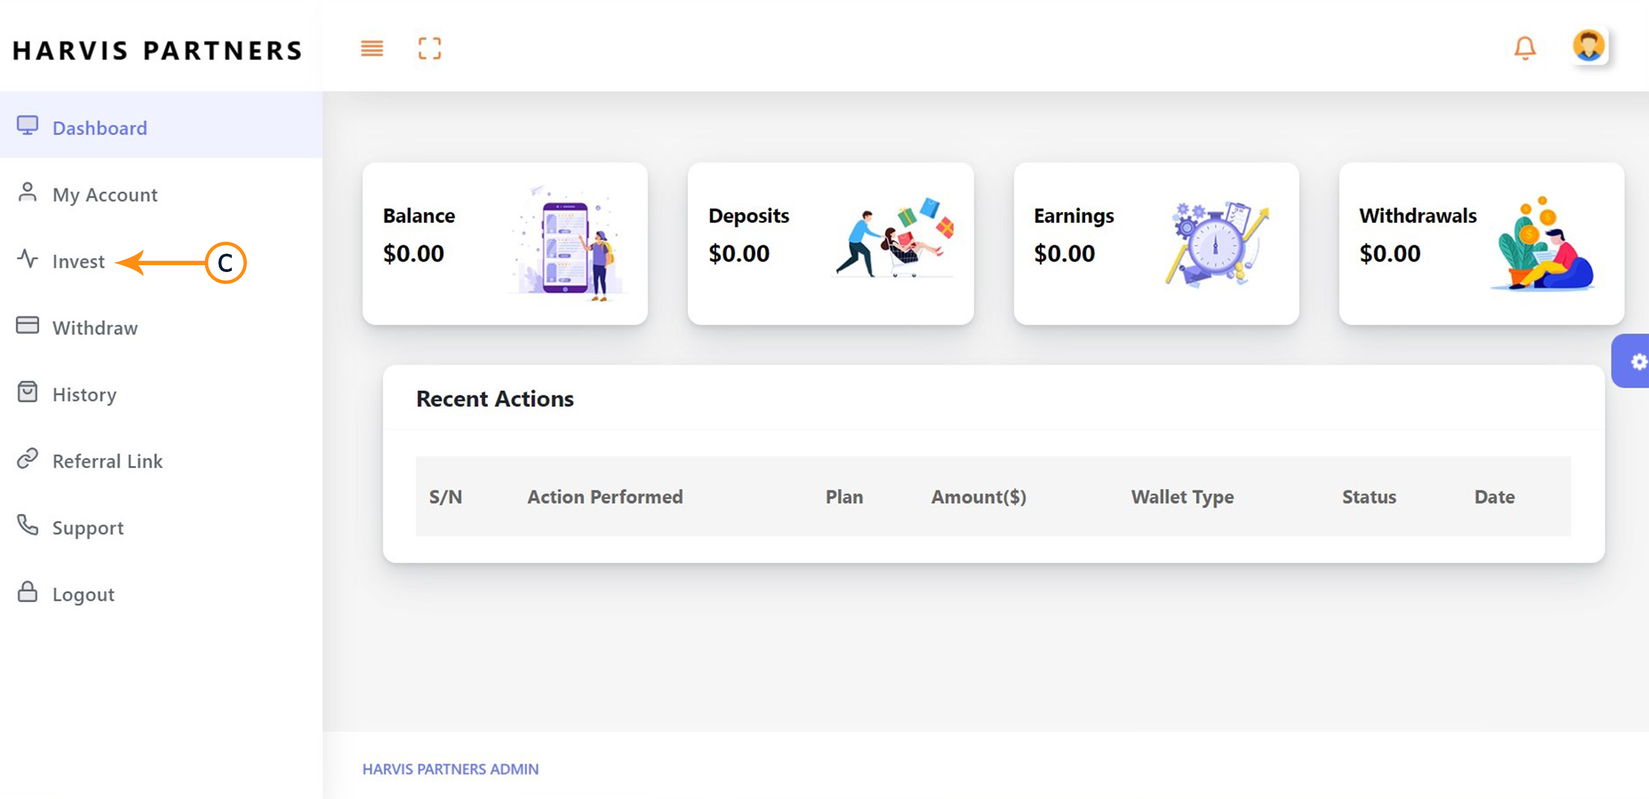
Task: Click the Dashboard monitor icon
Action: click(28, 125)
